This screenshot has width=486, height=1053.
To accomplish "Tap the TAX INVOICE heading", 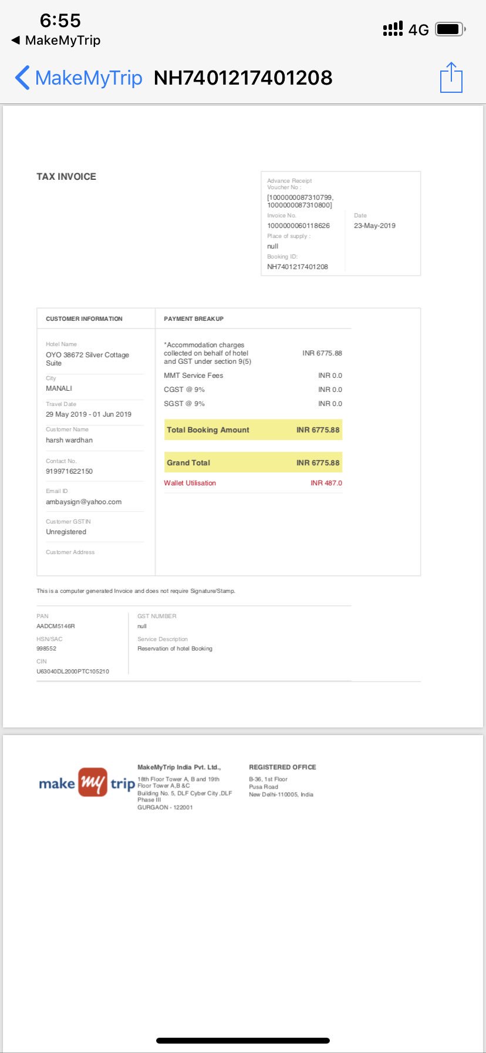I will pyautogui.click(x=66, y=176).
